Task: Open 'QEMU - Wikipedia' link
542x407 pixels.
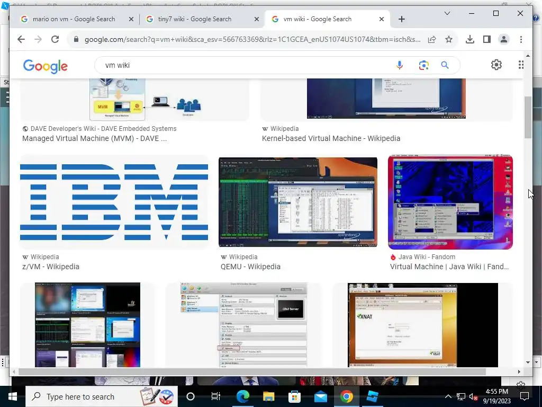Action: (250, 267)
